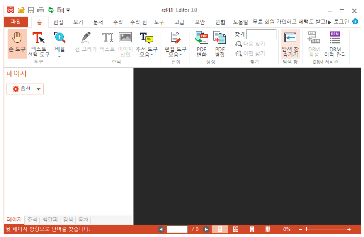Go to previous page arrow in status bar
The height and width of the screenshot is (237, 364).
coord(161,229)
